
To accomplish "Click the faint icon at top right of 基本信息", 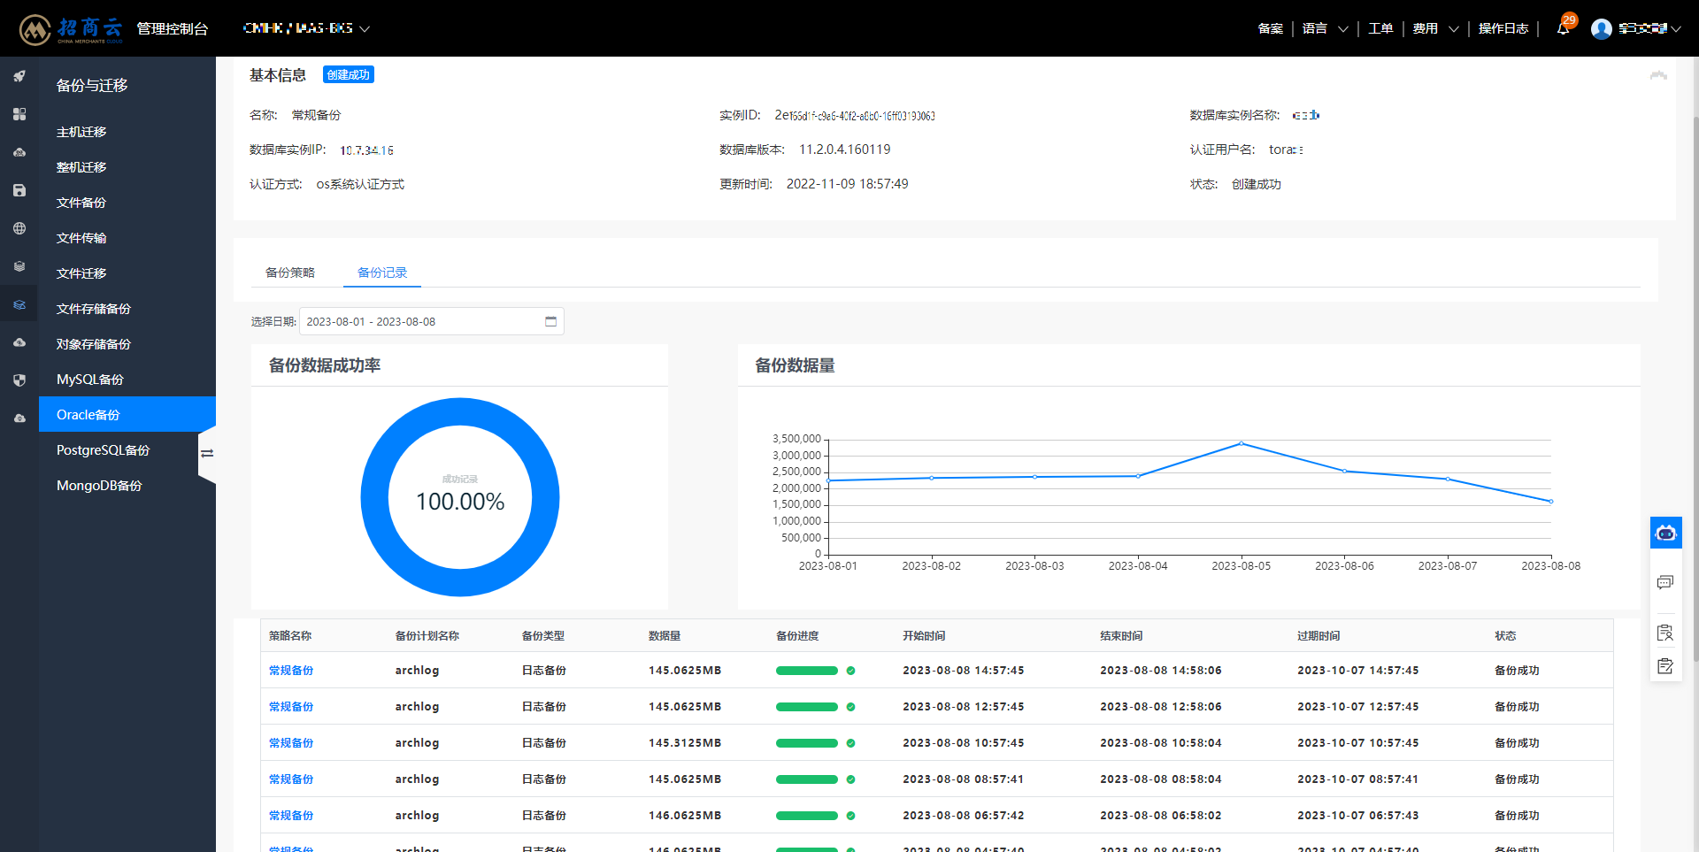I will (1658, 76).
